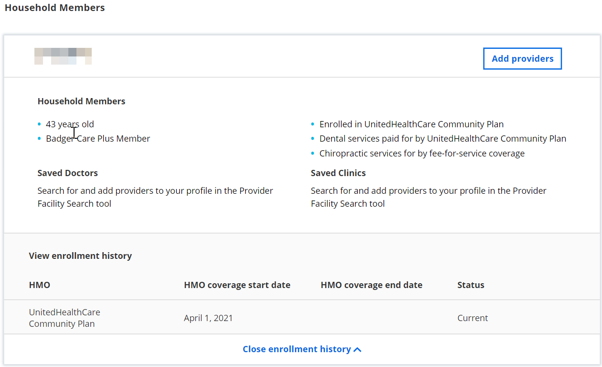Click the Chiropractic services bullet text

(422, 154)
